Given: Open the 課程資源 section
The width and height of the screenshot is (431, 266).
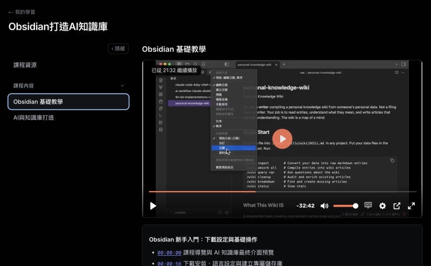Looking at the screenshot, I should (25, 65).
